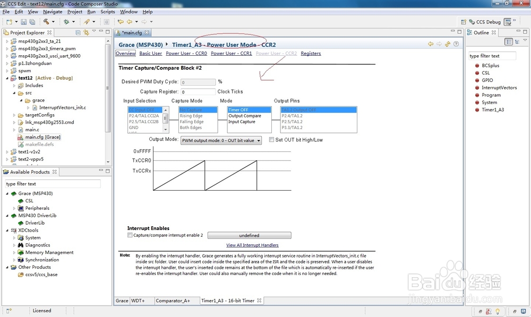Viewport: 531px width, 317px height.
Task: Click Outline type filter text field
Action: [x=492, y=56]
